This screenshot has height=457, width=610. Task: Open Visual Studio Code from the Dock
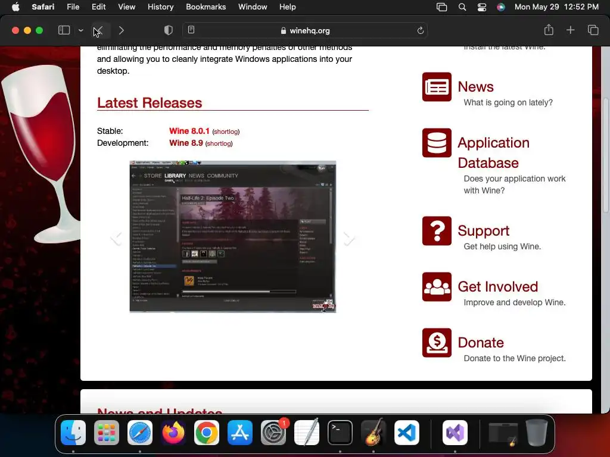tap(407, 433)
